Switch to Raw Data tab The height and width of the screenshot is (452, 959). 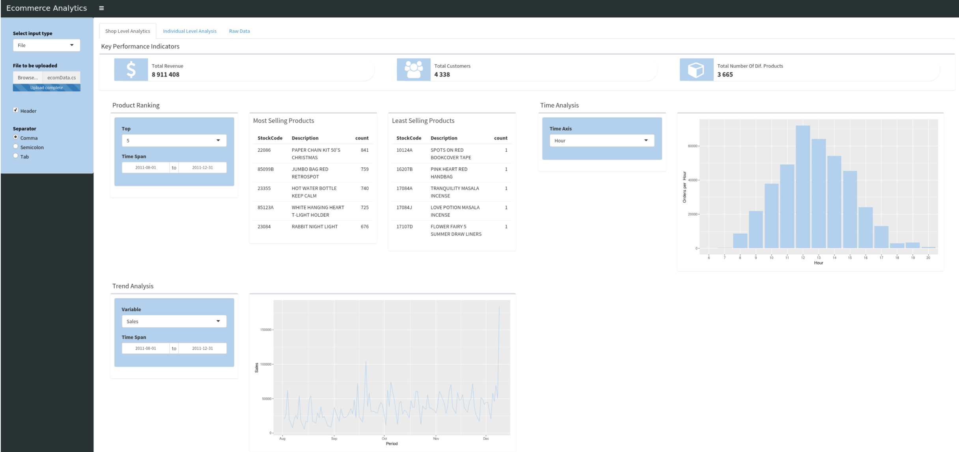pyautogui.click(x=239, y=31)
